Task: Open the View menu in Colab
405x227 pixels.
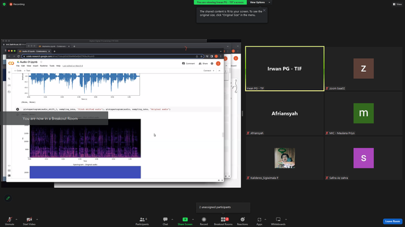Action: click(x=28, y=66)
